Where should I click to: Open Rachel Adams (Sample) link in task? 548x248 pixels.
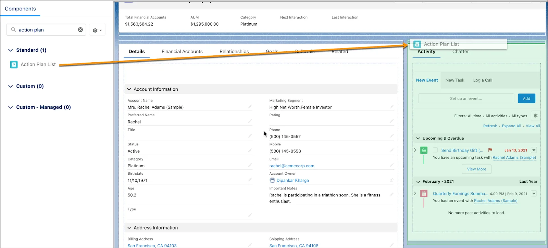(x=514, y=157)
